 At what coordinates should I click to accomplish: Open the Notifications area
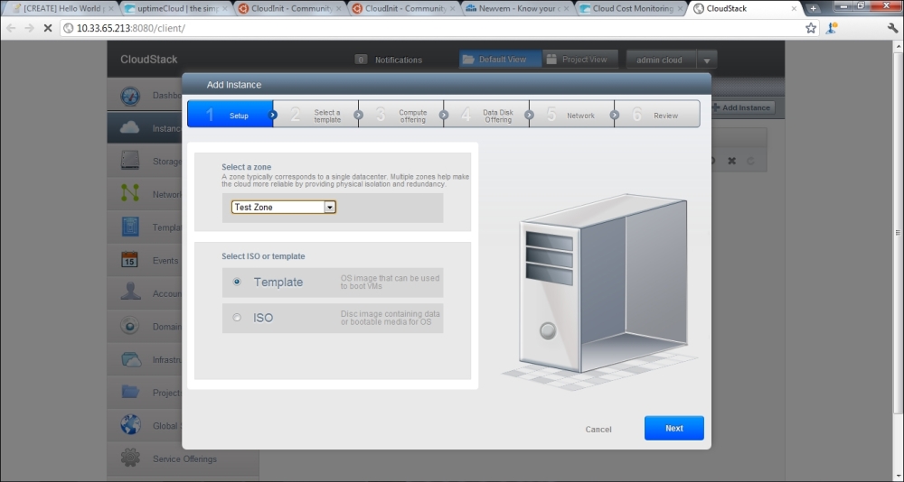click(x=389, y=60)
